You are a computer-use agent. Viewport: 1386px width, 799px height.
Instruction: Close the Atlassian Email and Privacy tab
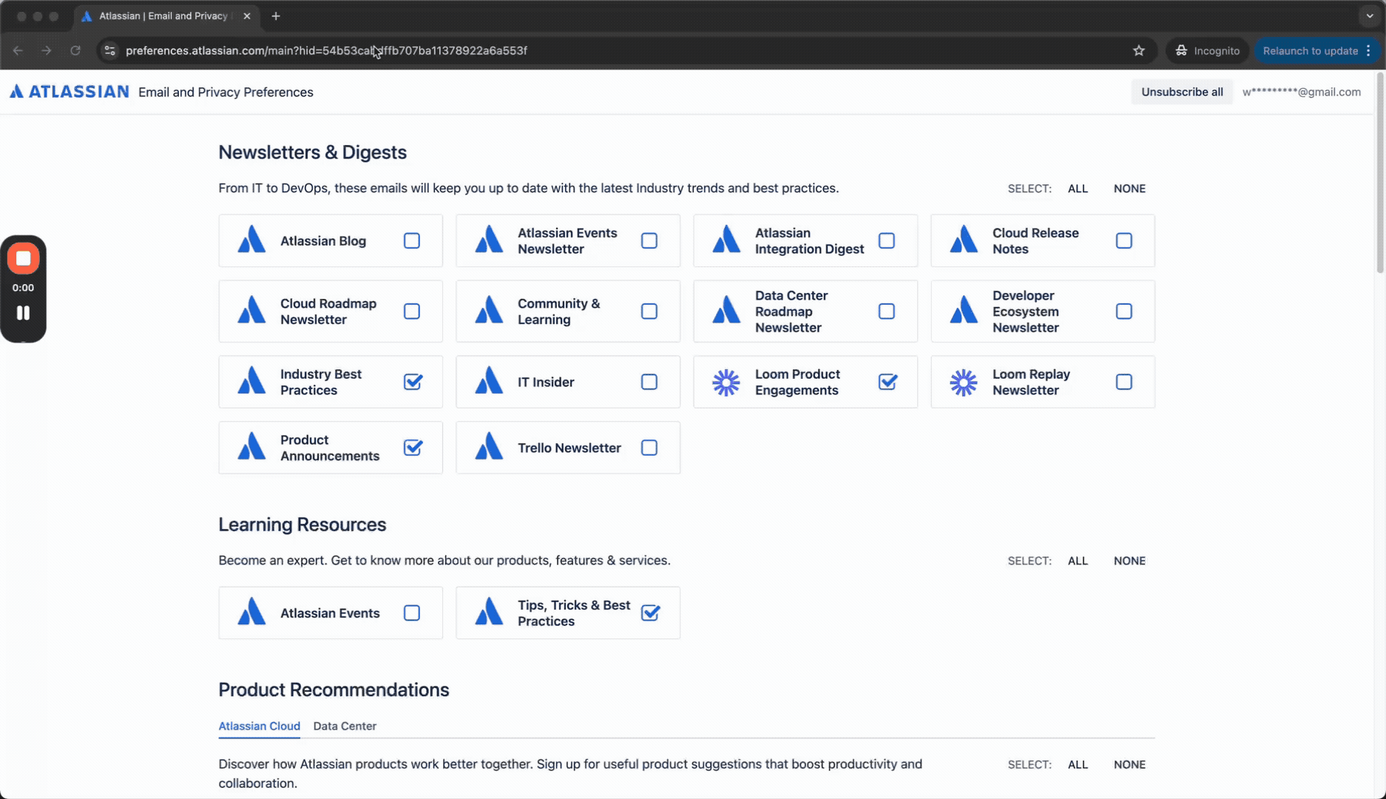(247, 16)
